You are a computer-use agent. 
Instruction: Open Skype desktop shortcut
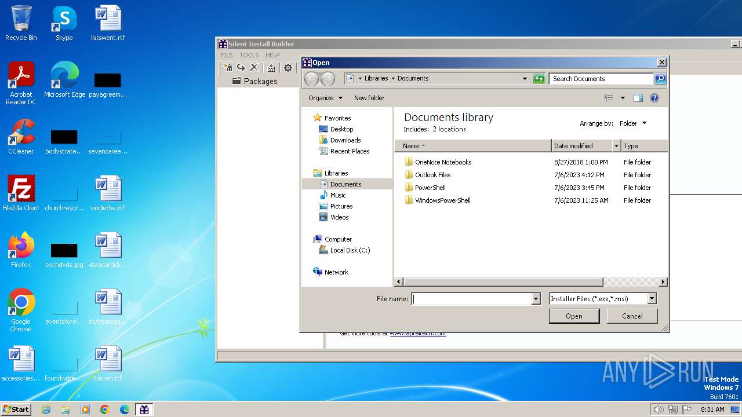point(64,23)
